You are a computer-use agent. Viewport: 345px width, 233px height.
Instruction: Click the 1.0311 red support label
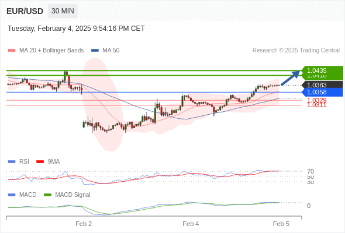(316, 105)
